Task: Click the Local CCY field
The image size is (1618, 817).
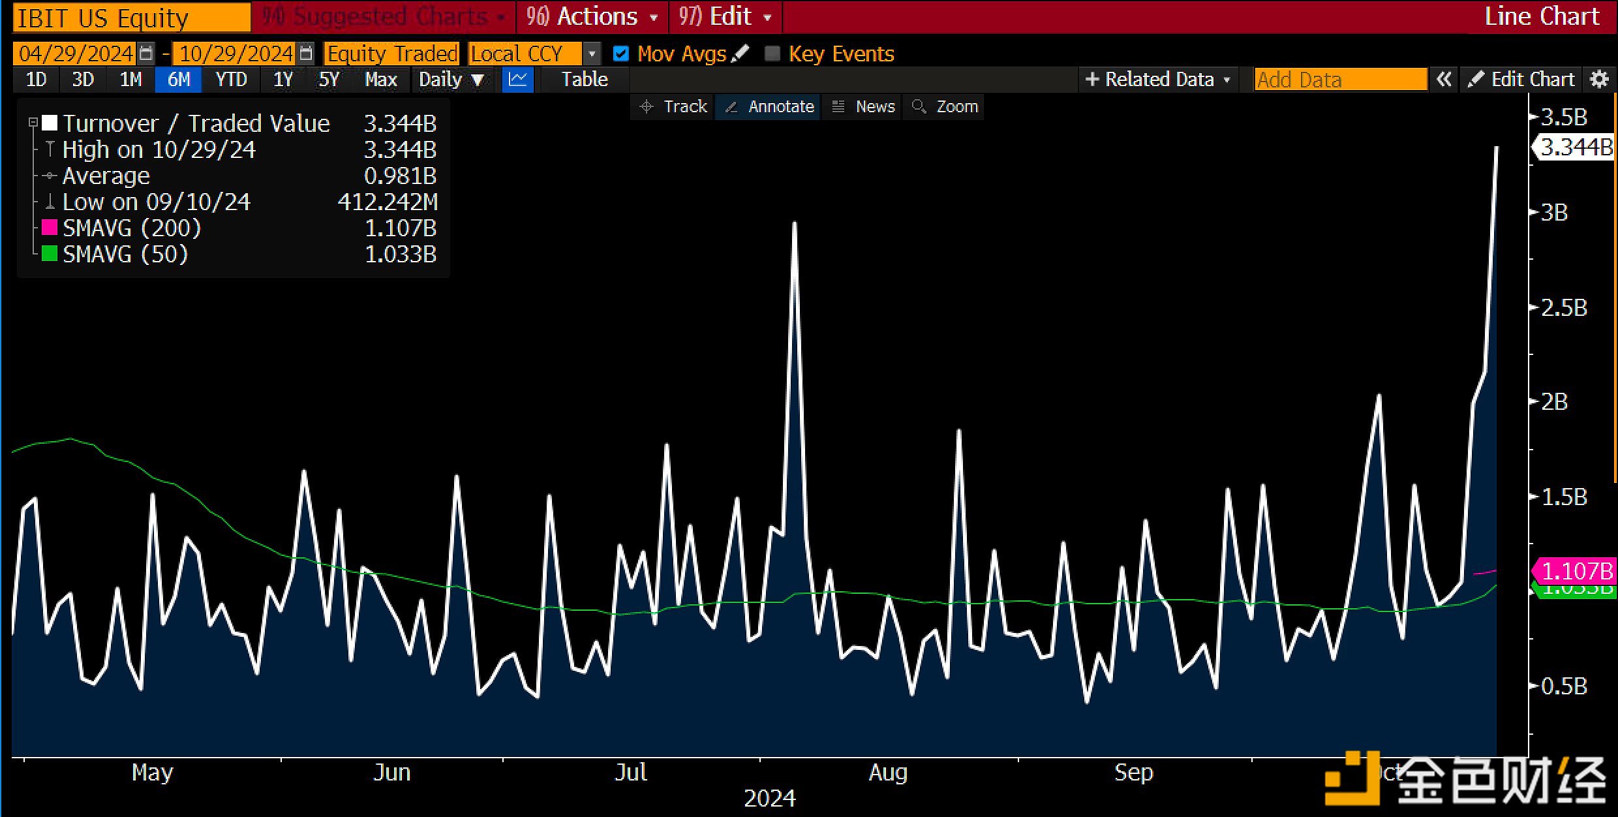Action: [x=525, y=54]
